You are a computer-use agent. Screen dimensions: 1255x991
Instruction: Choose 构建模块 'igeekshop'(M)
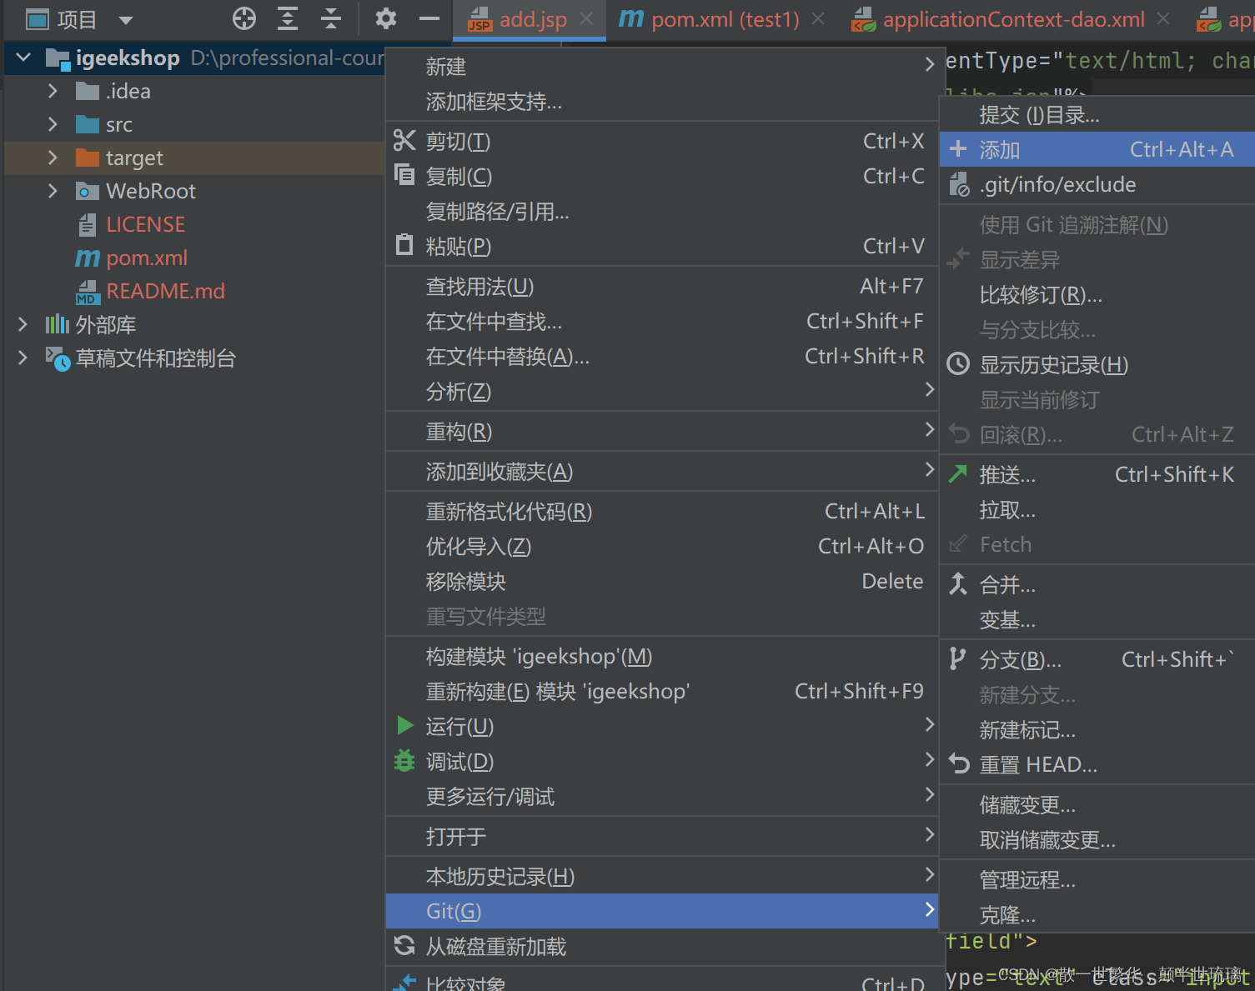tap(662, 656)
